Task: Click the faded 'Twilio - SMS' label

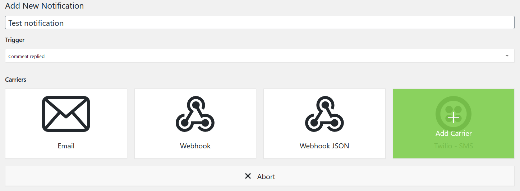Action: (454, 146)
